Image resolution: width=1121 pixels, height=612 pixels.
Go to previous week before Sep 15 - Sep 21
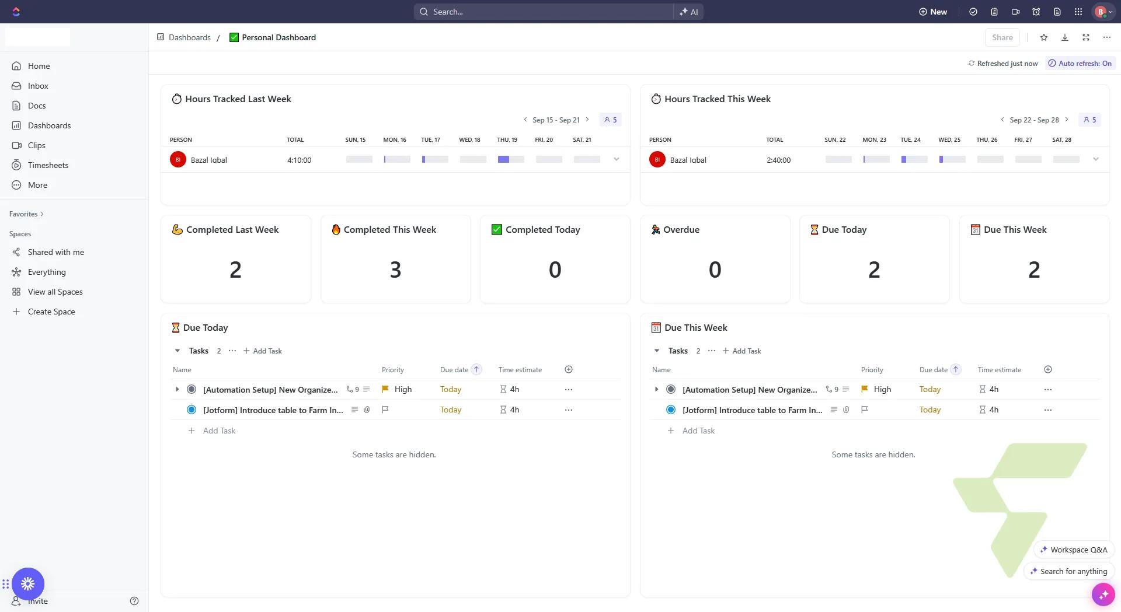[525, 120]
